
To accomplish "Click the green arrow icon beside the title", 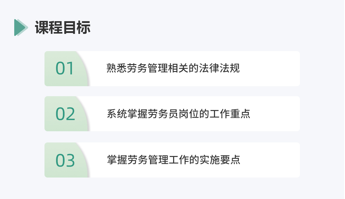I will (x=21, y=28).
